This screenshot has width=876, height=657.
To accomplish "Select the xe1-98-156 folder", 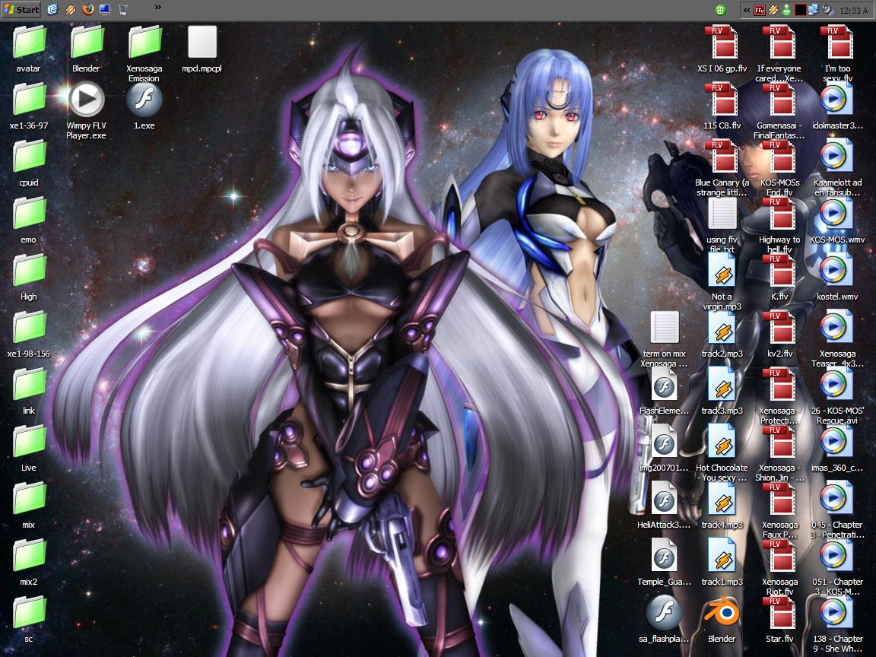I will click(28, 335).
